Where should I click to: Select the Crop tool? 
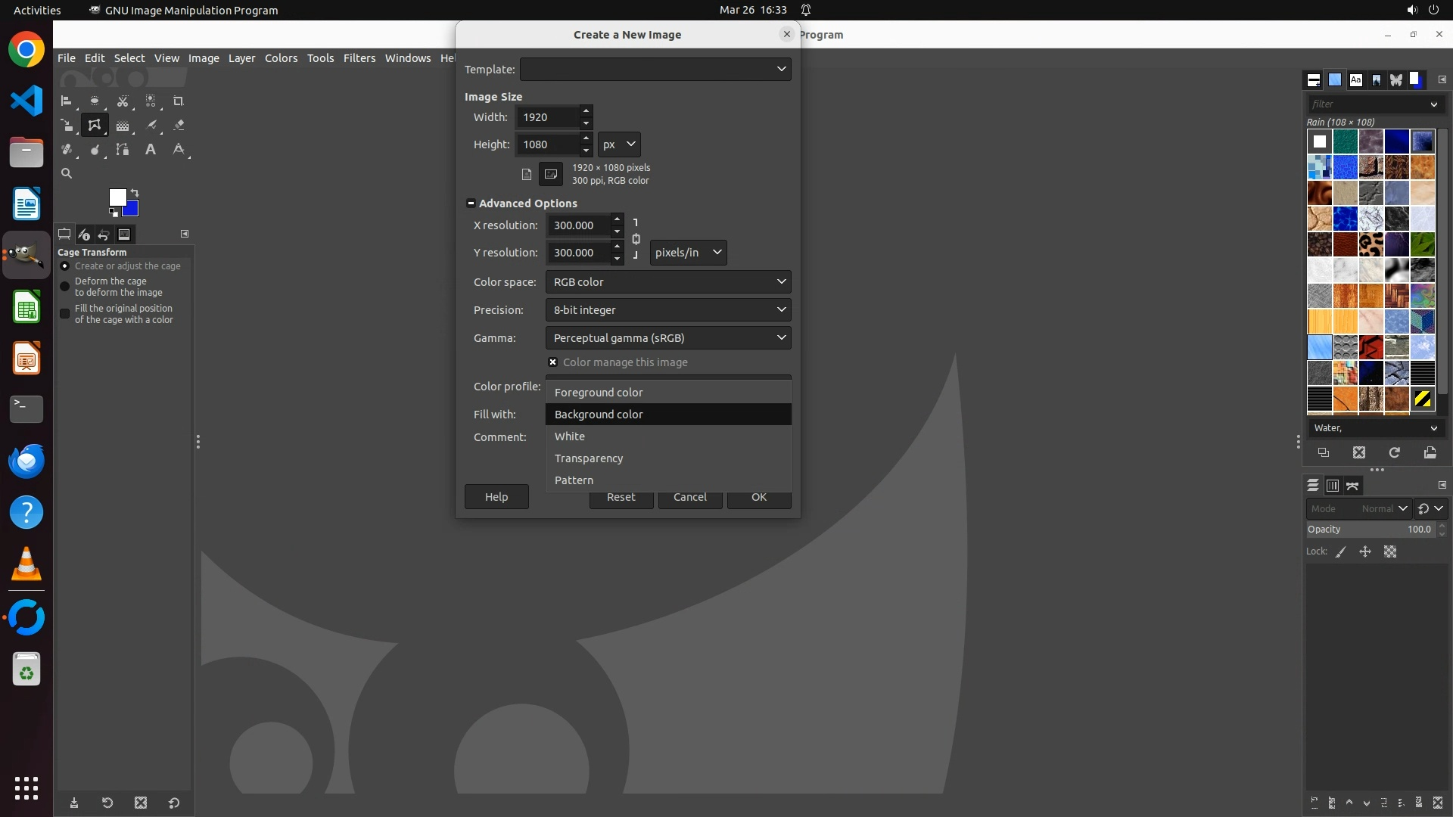[179, 101]
